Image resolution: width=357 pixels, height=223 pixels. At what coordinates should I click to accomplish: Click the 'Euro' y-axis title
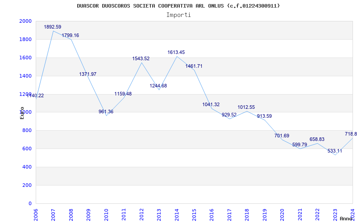tap(22, 113)
